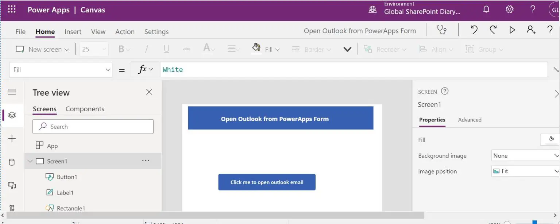Screen dimensions: 560x224
Task: Open the Insert pane with the plus icon
Action: coord(12,138)
